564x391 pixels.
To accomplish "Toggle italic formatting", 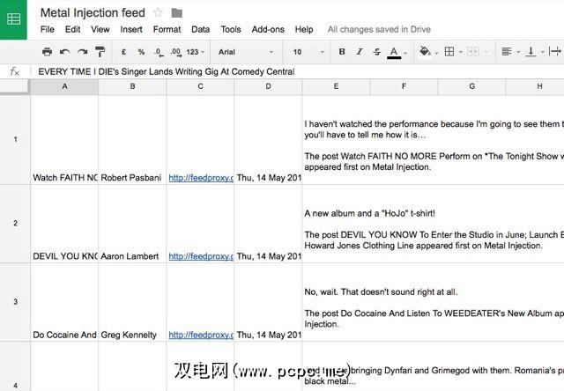I will (x=360, y=52).
